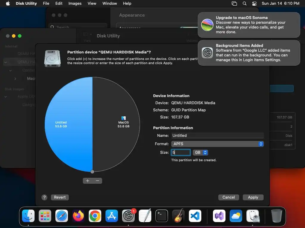Screen dimensions: 305x228
Task: Open the Window menu
Action: tap(110, 4)
